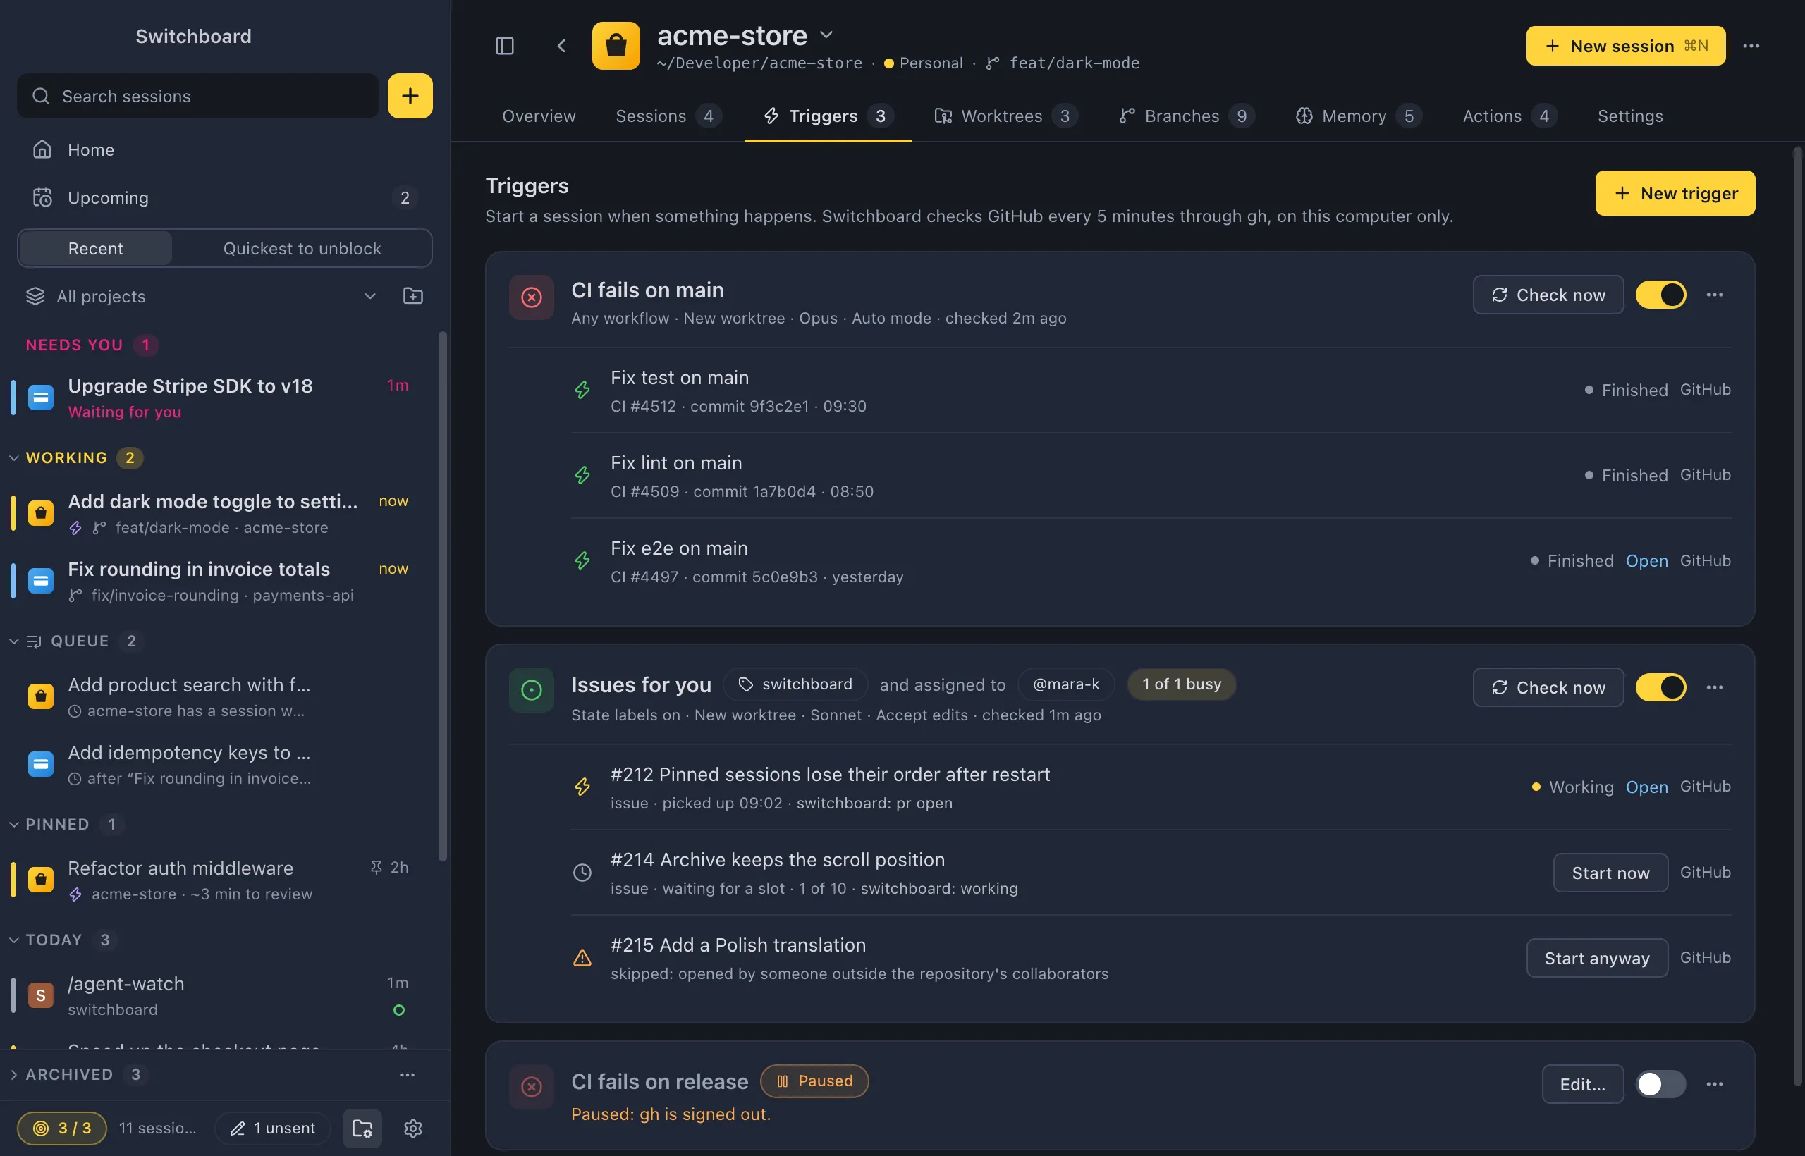Image resolution: width=1805 pixels, height=1156 pixels.
Task: Click Edit... on CI fails on release
Action: click(x=1583, y=1084)
